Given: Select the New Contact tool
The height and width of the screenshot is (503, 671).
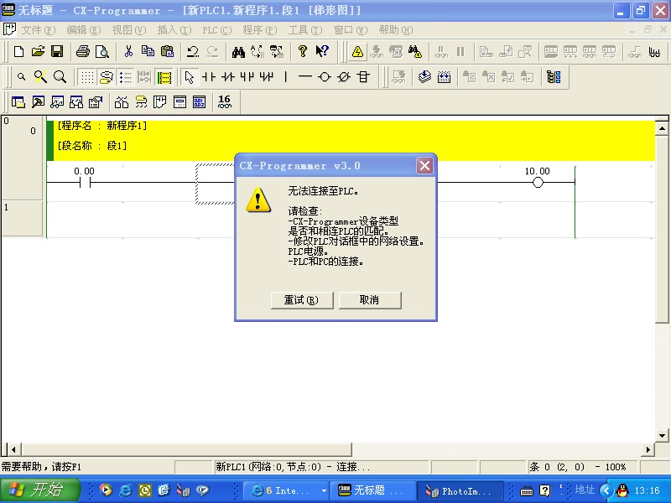Looking at the screenshot, I should click(208, 77).
